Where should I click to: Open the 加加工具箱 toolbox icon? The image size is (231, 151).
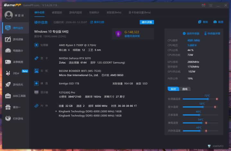coord(8,96)
